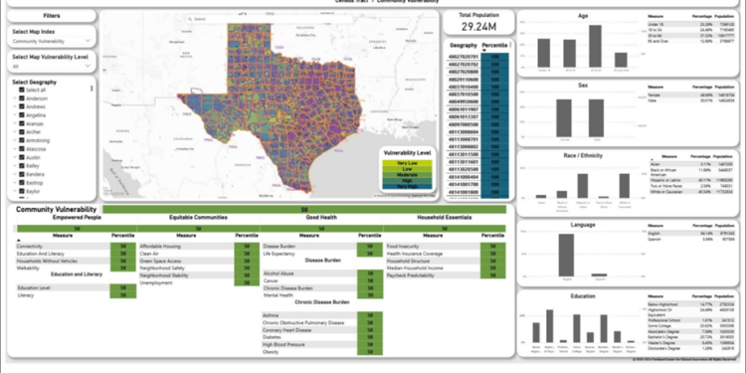746x373 pixels.
Task: Uncheck the Aransas county checkbox
Action: coord(22,123)
